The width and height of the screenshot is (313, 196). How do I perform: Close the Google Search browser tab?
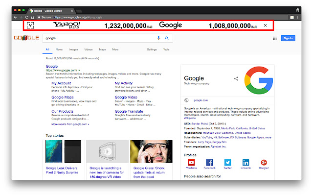(72, 11)
